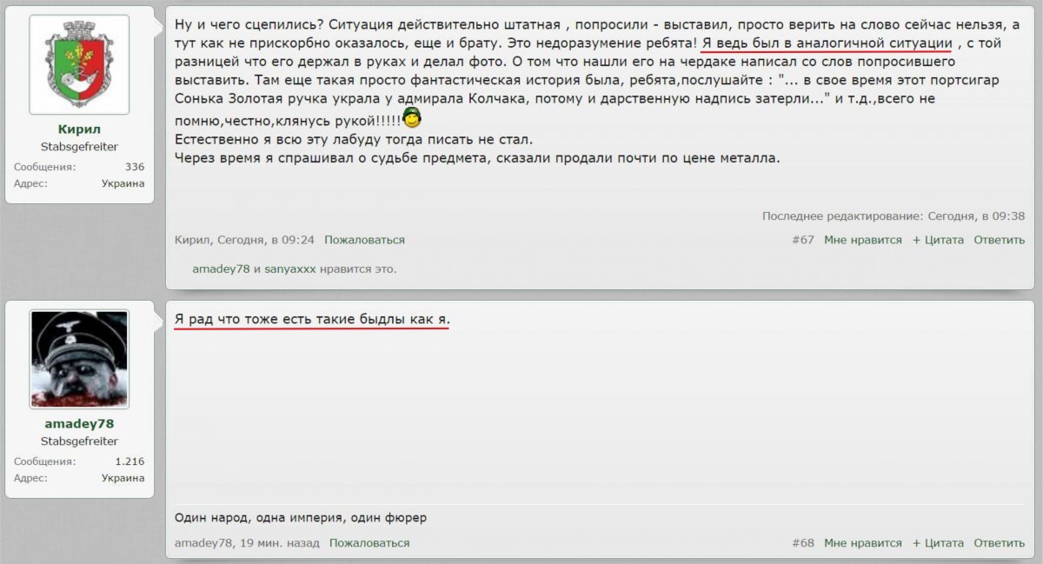
Task: Report post #68 via Пожаловаться
Action: 369,543
